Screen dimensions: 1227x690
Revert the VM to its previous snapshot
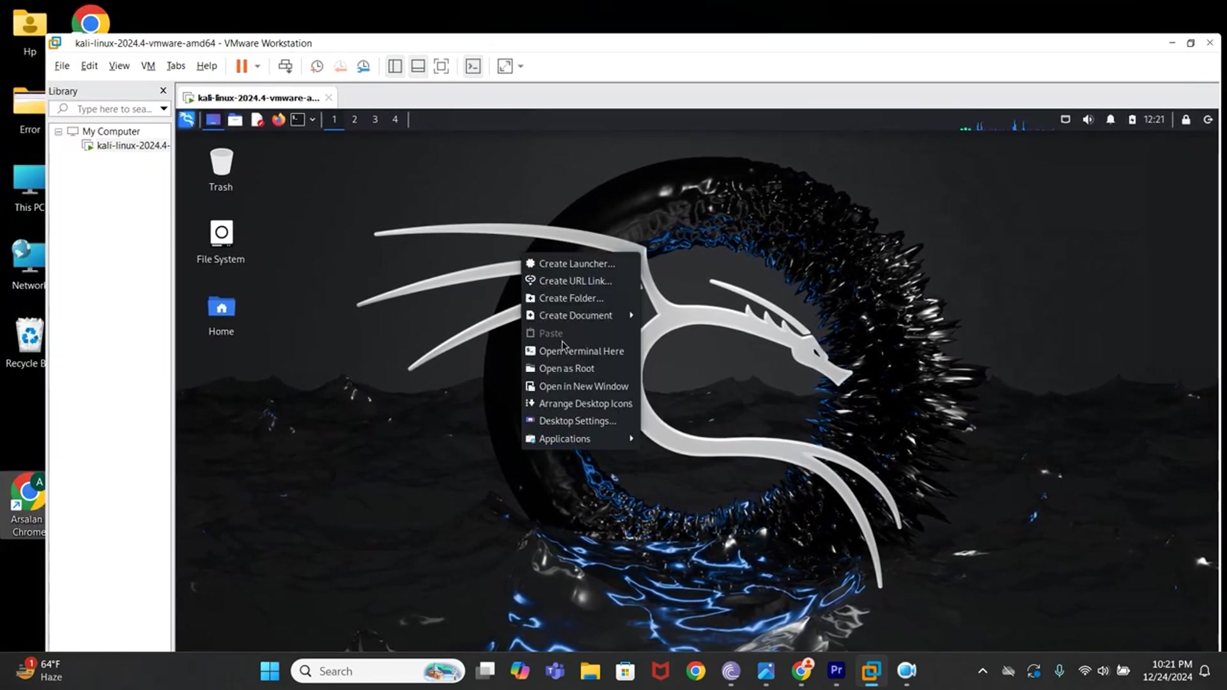(340, 66)
